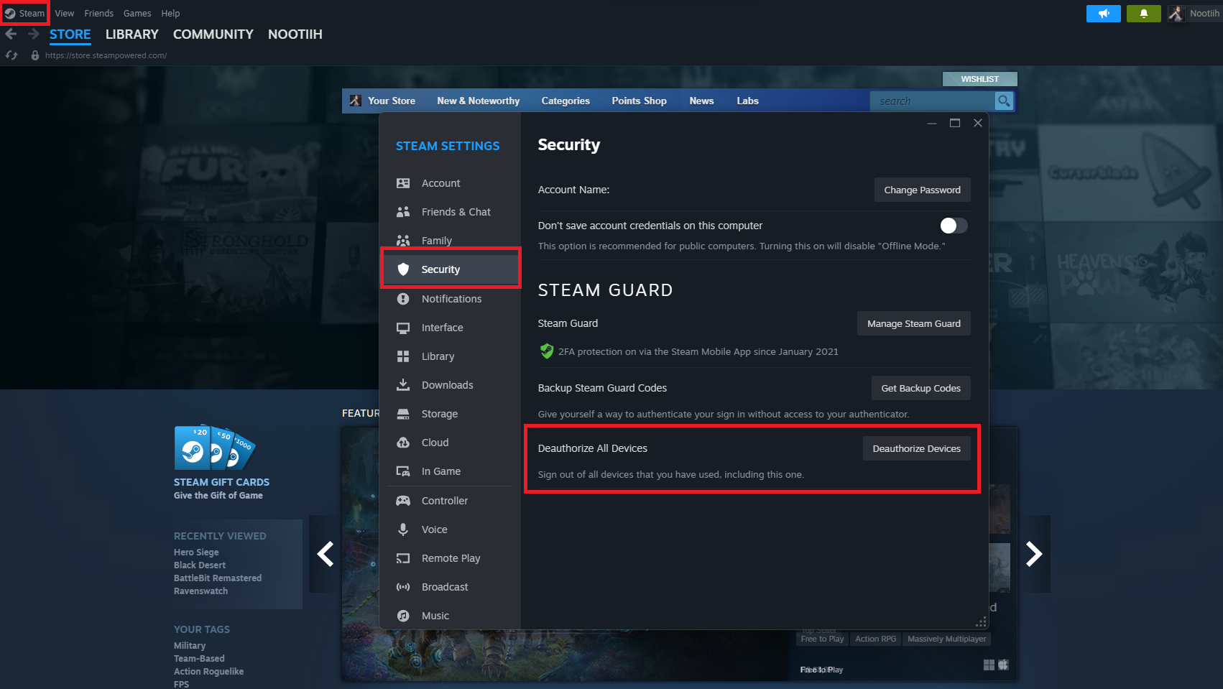Open the Friends menu
Image resolution: width=1223 pixels, height=689 pixels.
point(99,14)
